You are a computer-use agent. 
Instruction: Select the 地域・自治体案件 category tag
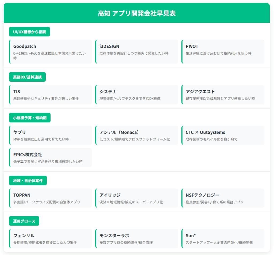pyautogui.click(x=28, y=181)
